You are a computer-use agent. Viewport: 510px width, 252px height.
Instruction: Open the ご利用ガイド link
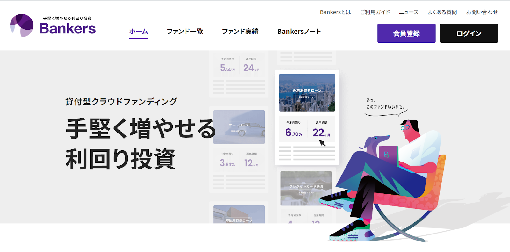(x=375, y=12)
